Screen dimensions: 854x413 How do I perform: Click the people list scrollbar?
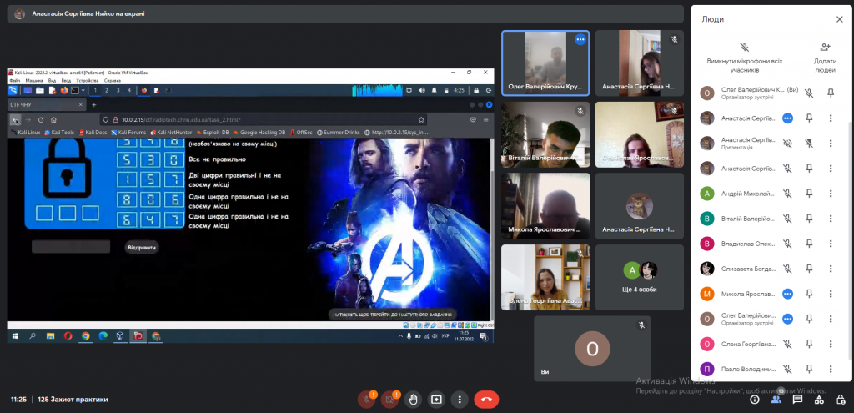point(851,239)
